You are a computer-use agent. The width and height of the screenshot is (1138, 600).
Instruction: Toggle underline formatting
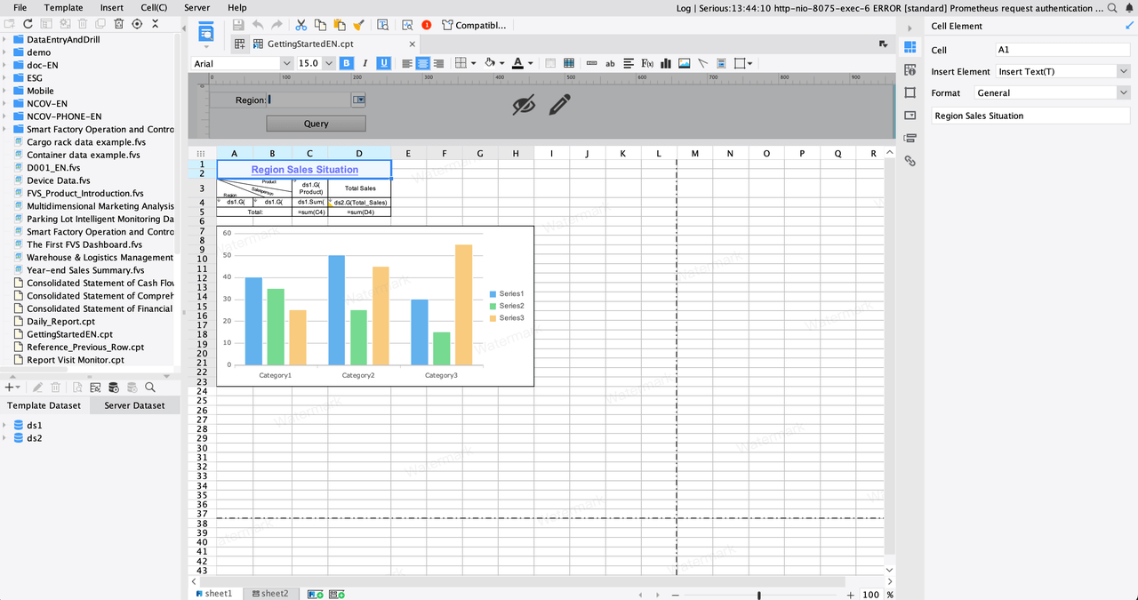[x=383, y=63]
